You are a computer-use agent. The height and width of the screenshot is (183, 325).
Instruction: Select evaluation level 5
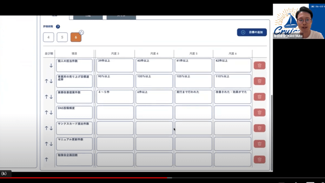tap(62, 37)
